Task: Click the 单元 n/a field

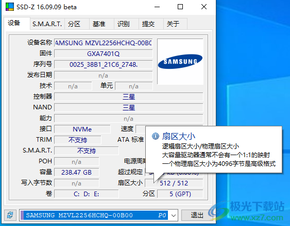Action: pos(134,86)
